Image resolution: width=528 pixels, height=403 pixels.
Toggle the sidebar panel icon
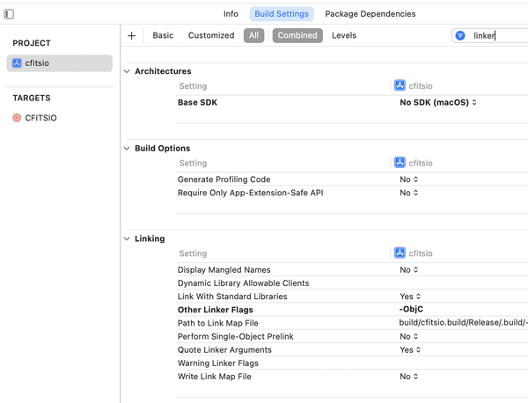tap(10, 14)
